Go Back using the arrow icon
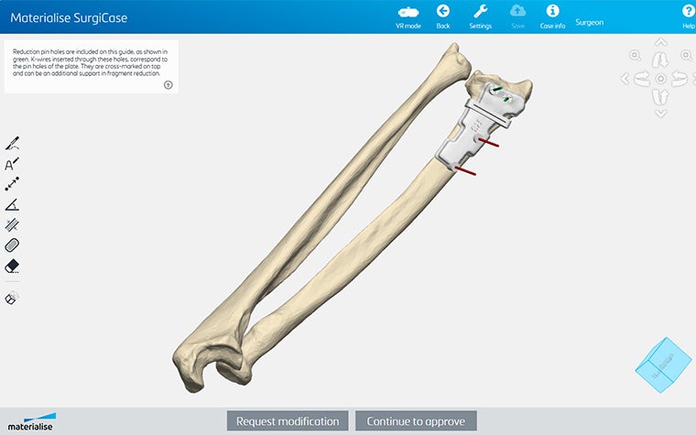This screenshot has width=696, height=435. pyautogui.click(x=443, y=16)
